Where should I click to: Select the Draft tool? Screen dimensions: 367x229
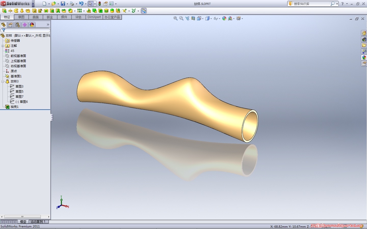(x=95, y=11)
